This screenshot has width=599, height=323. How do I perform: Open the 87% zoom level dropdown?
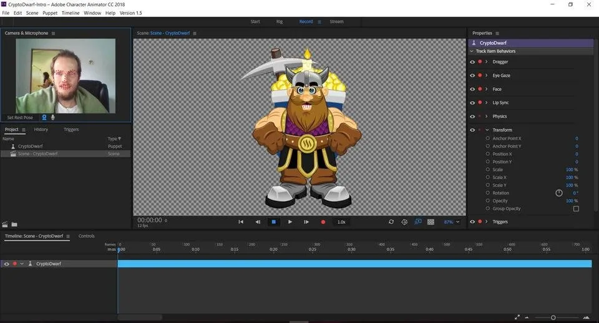[452, 222]
